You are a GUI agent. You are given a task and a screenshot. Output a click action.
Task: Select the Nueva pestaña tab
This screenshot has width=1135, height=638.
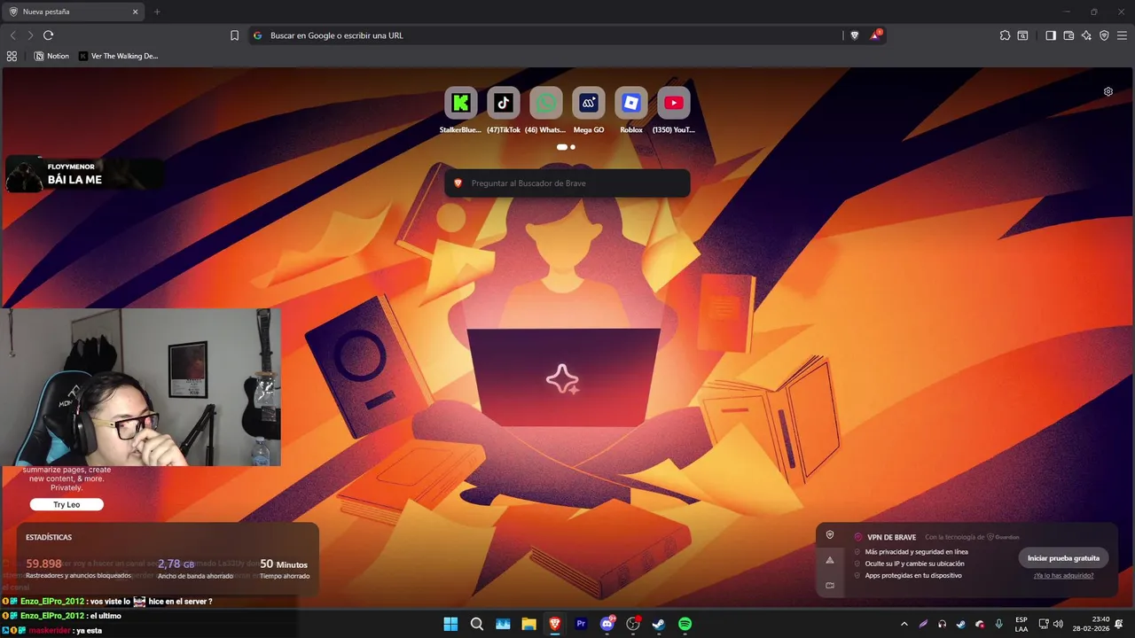[x=73, y=12]
